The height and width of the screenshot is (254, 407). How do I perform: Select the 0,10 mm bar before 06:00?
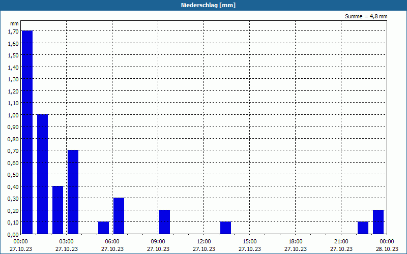point(104,228)
